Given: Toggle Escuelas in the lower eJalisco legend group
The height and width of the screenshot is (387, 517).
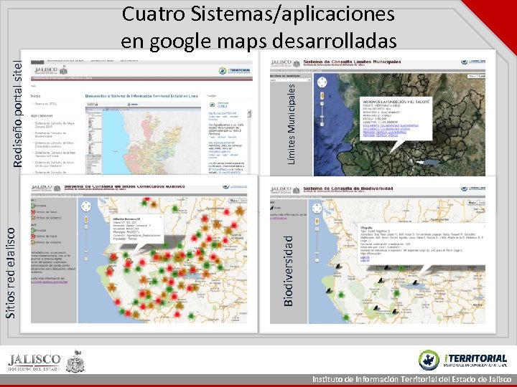Looking at the screenshot, I should (x=39, y=230).
